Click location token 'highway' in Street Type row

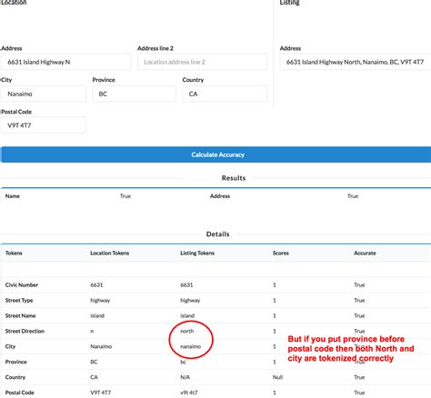click(100, 301)
